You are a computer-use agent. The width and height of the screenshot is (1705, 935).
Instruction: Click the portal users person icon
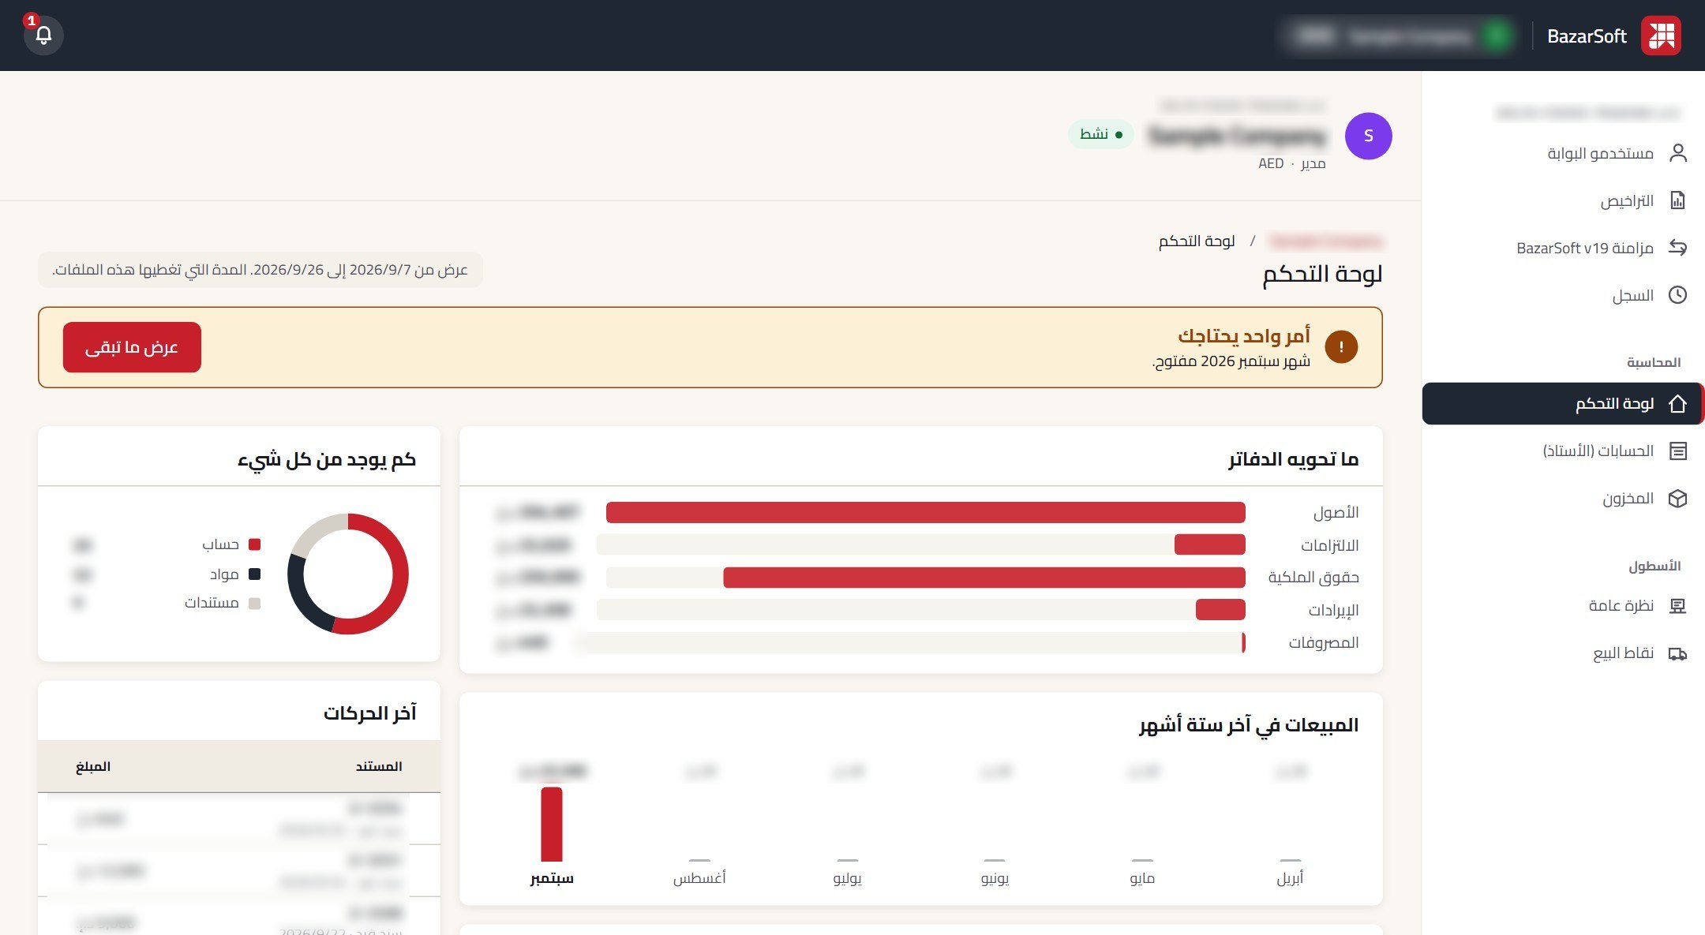coord(1677,153)
